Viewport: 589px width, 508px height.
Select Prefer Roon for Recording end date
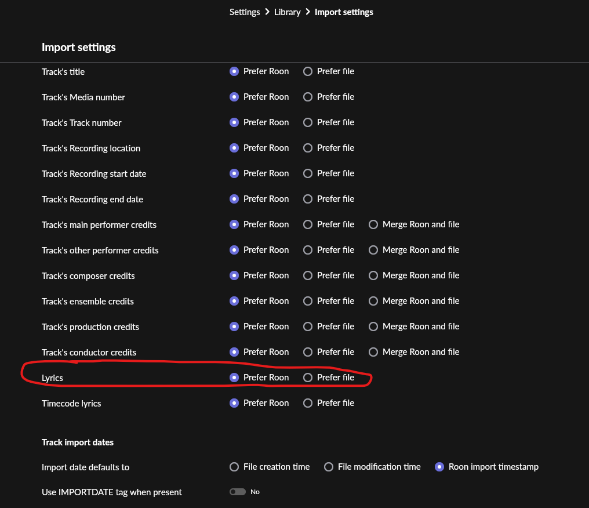tap(234, 199)
